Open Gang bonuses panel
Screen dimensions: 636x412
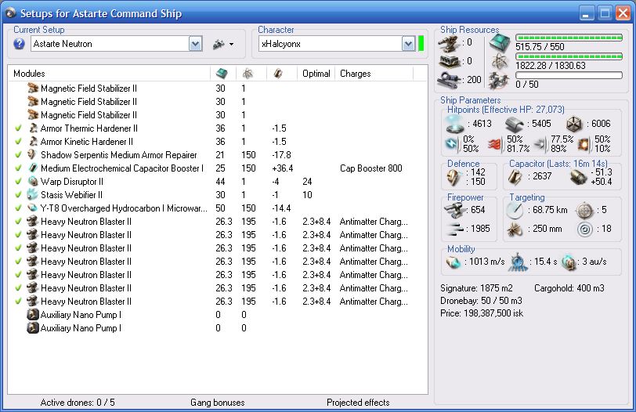[218, 403]
